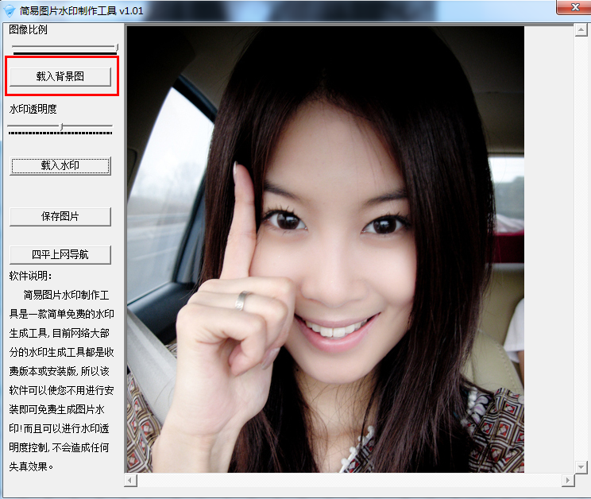Viewport: 591px width, 499px height.
Task: Click the horizontal scrollbar right arrow
Action: (568, 481)
